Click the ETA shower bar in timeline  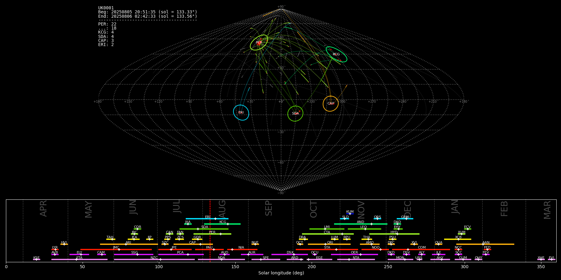pyautogui.click(x=79, y=259)
